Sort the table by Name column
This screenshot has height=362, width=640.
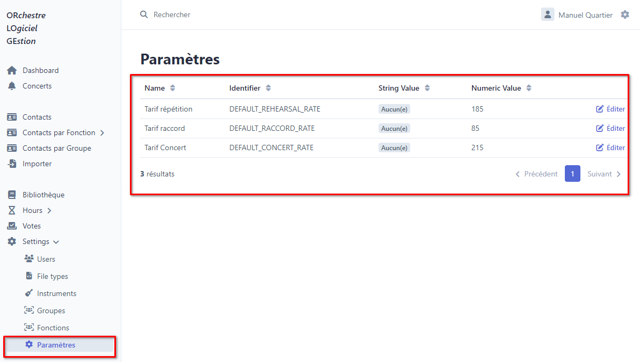tap(172, 88)
